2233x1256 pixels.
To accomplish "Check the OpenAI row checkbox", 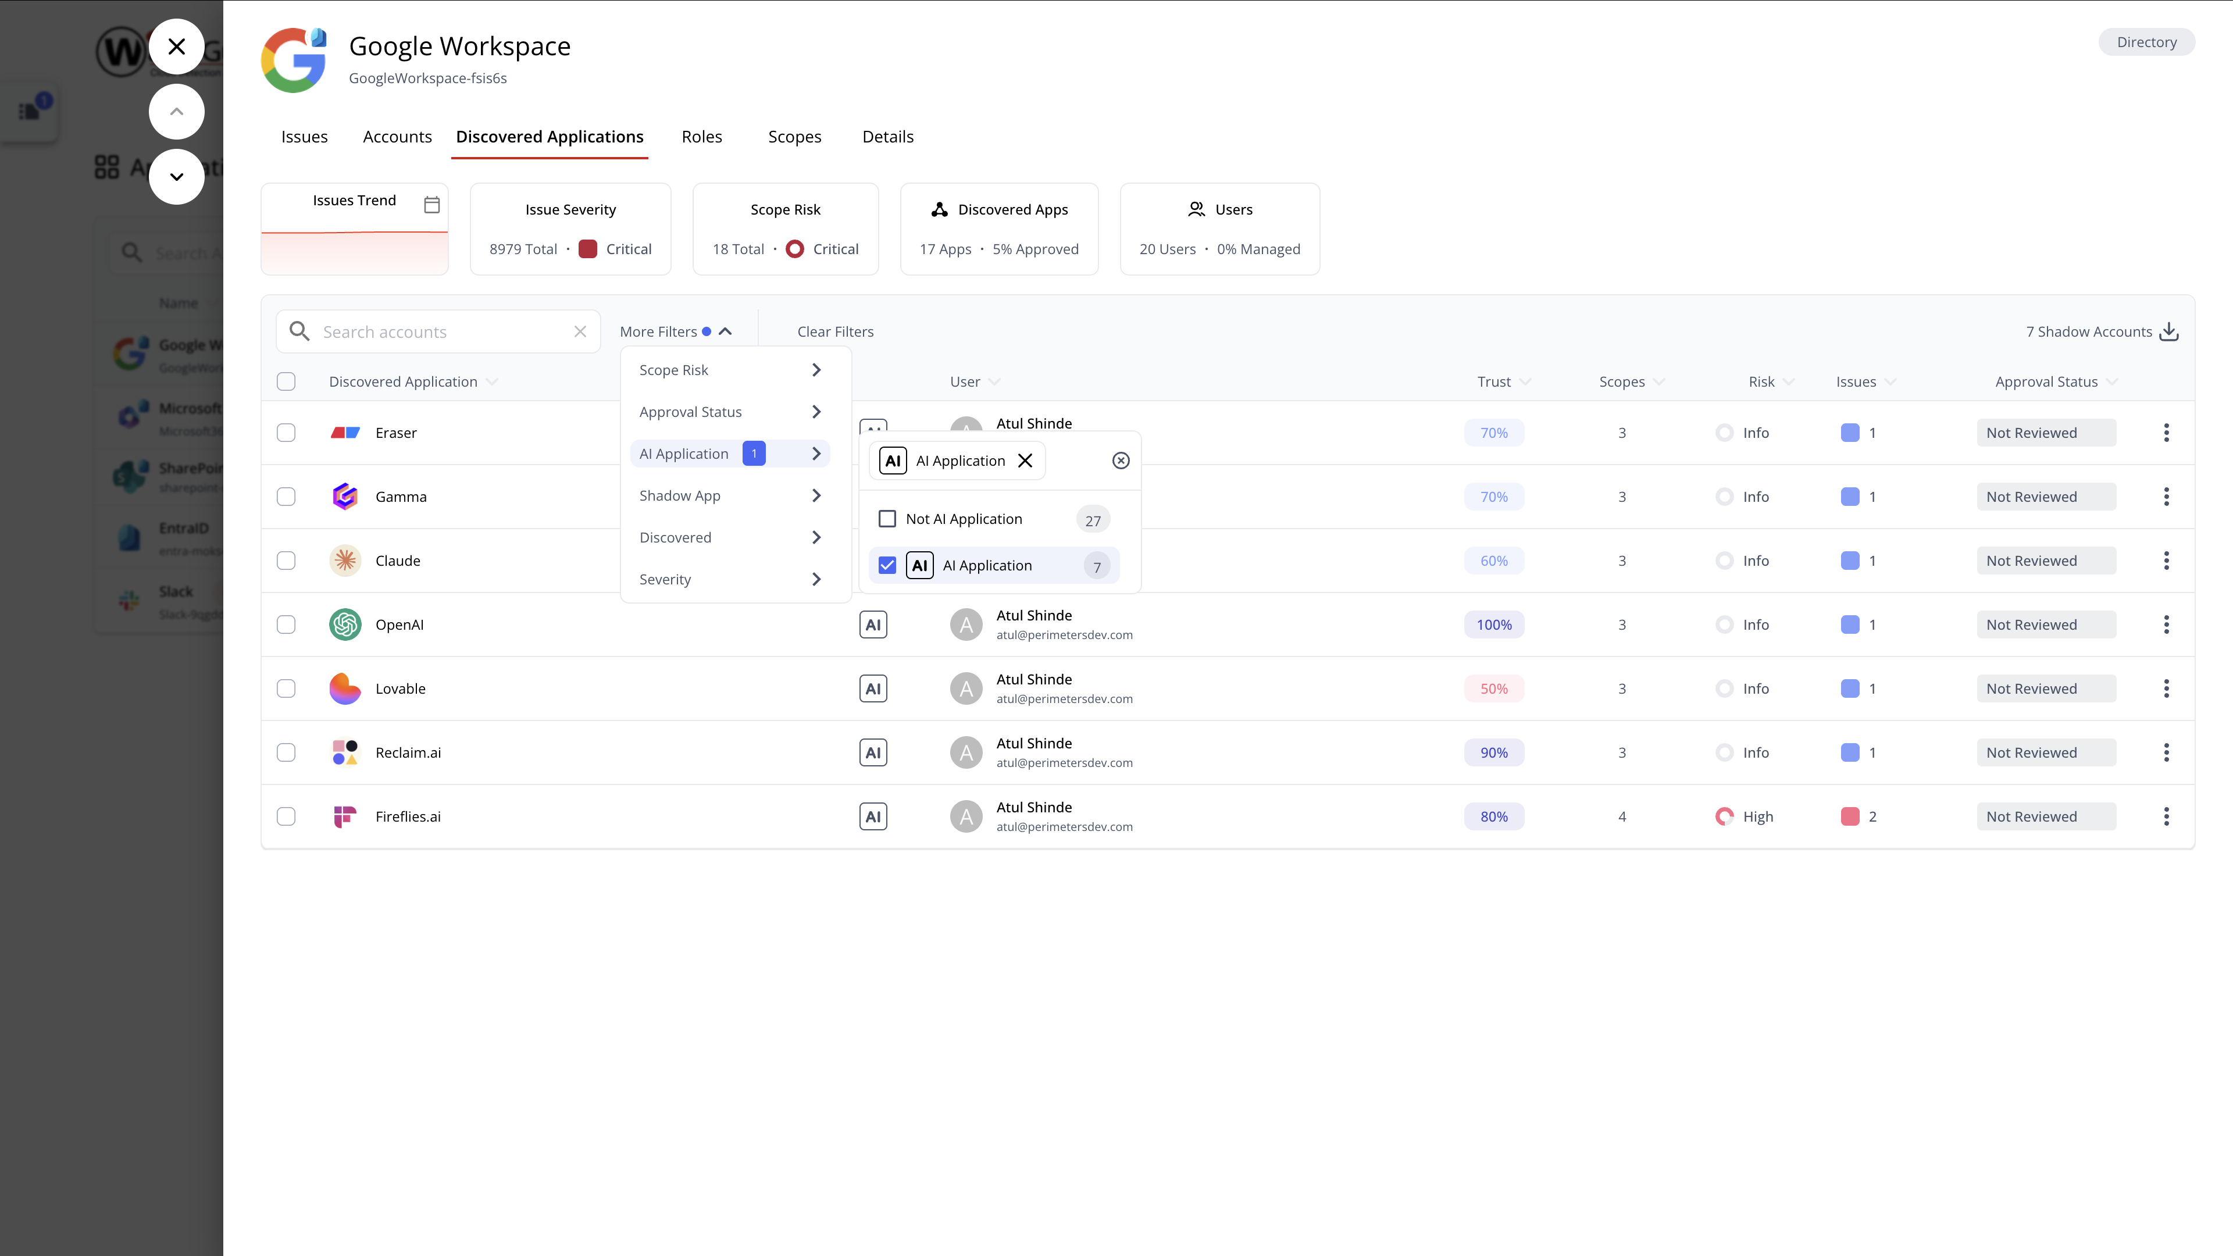I will [286, 625].
